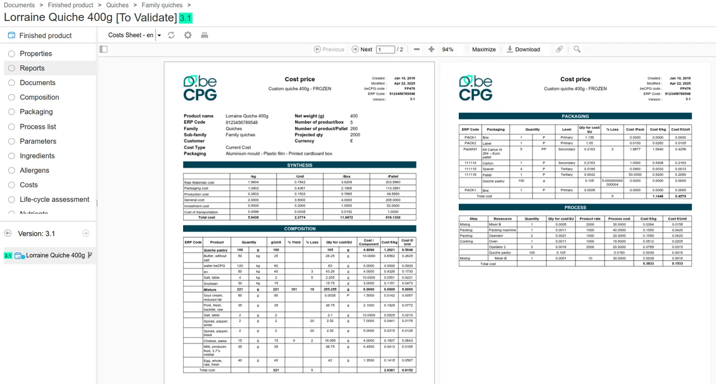
Task: Go to the next version arrow
Action: (86, 233)
